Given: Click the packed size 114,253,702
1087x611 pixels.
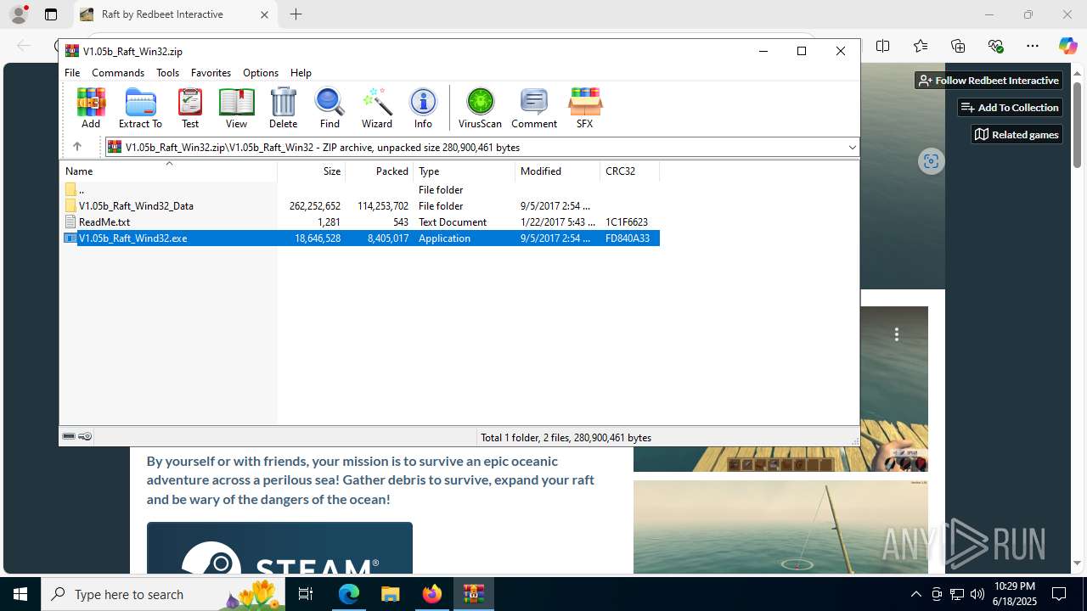Looking at the screenshot, I should [383, 206].
